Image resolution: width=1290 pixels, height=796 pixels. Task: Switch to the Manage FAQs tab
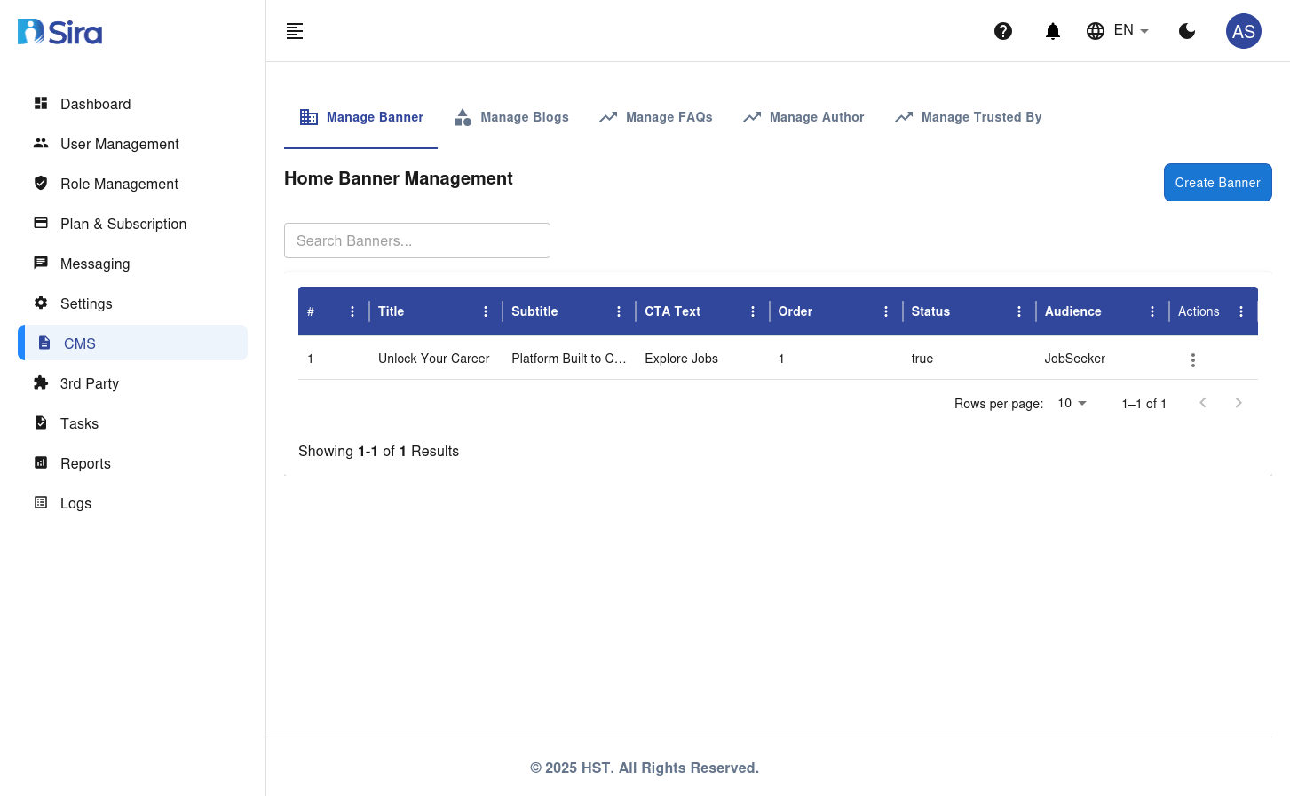pos(656,117)
